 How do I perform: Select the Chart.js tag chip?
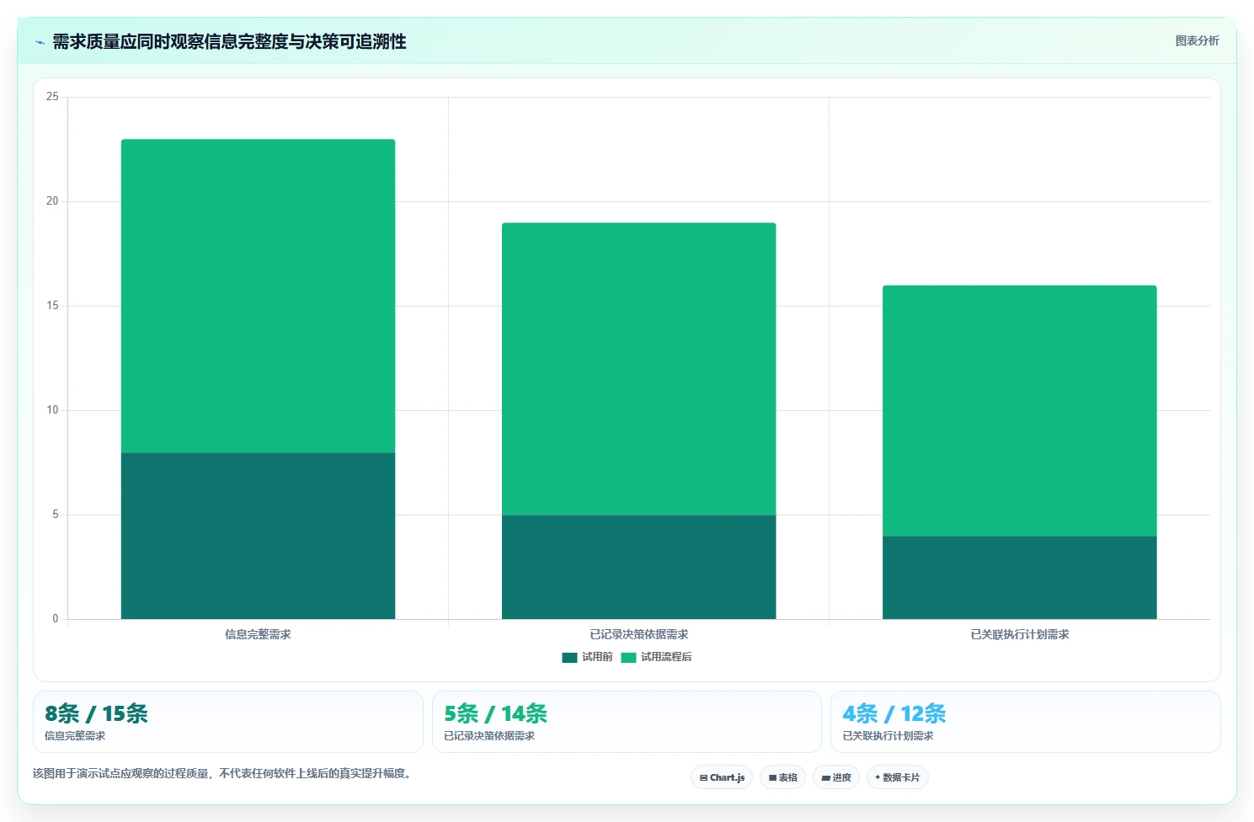[x=722, y=777]
